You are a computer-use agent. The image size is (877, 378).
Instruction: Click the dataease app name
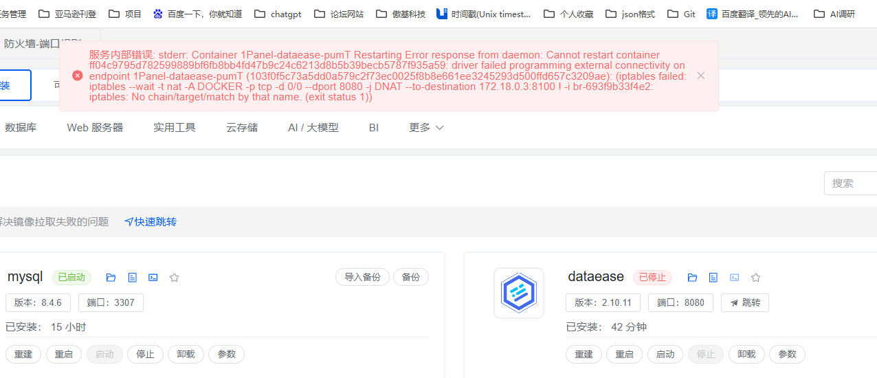click(x=596, y=277)
